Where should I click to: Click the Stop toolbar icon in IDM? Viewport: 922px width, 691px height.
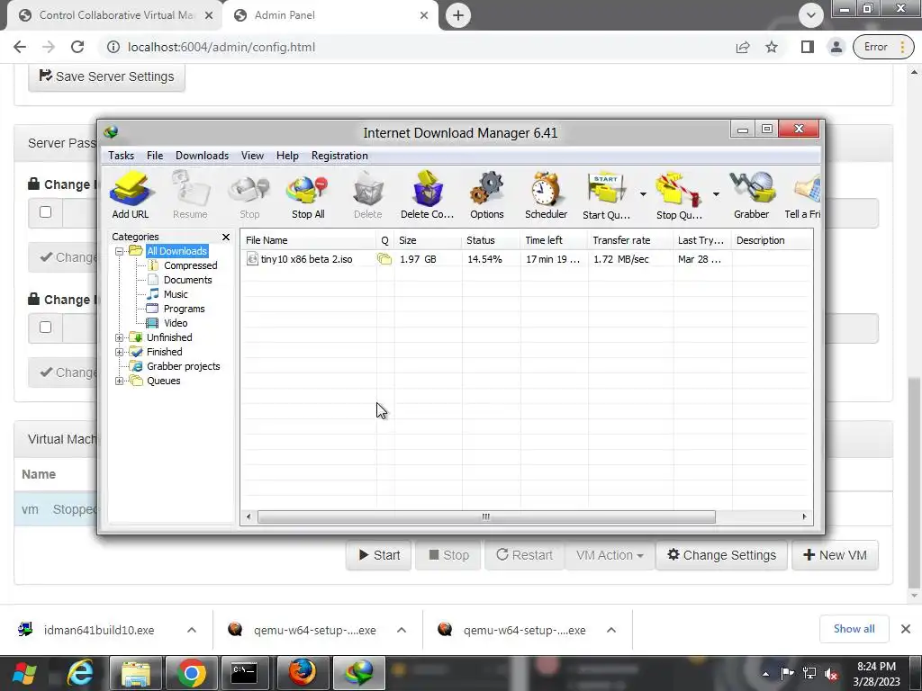coord(249,195)
